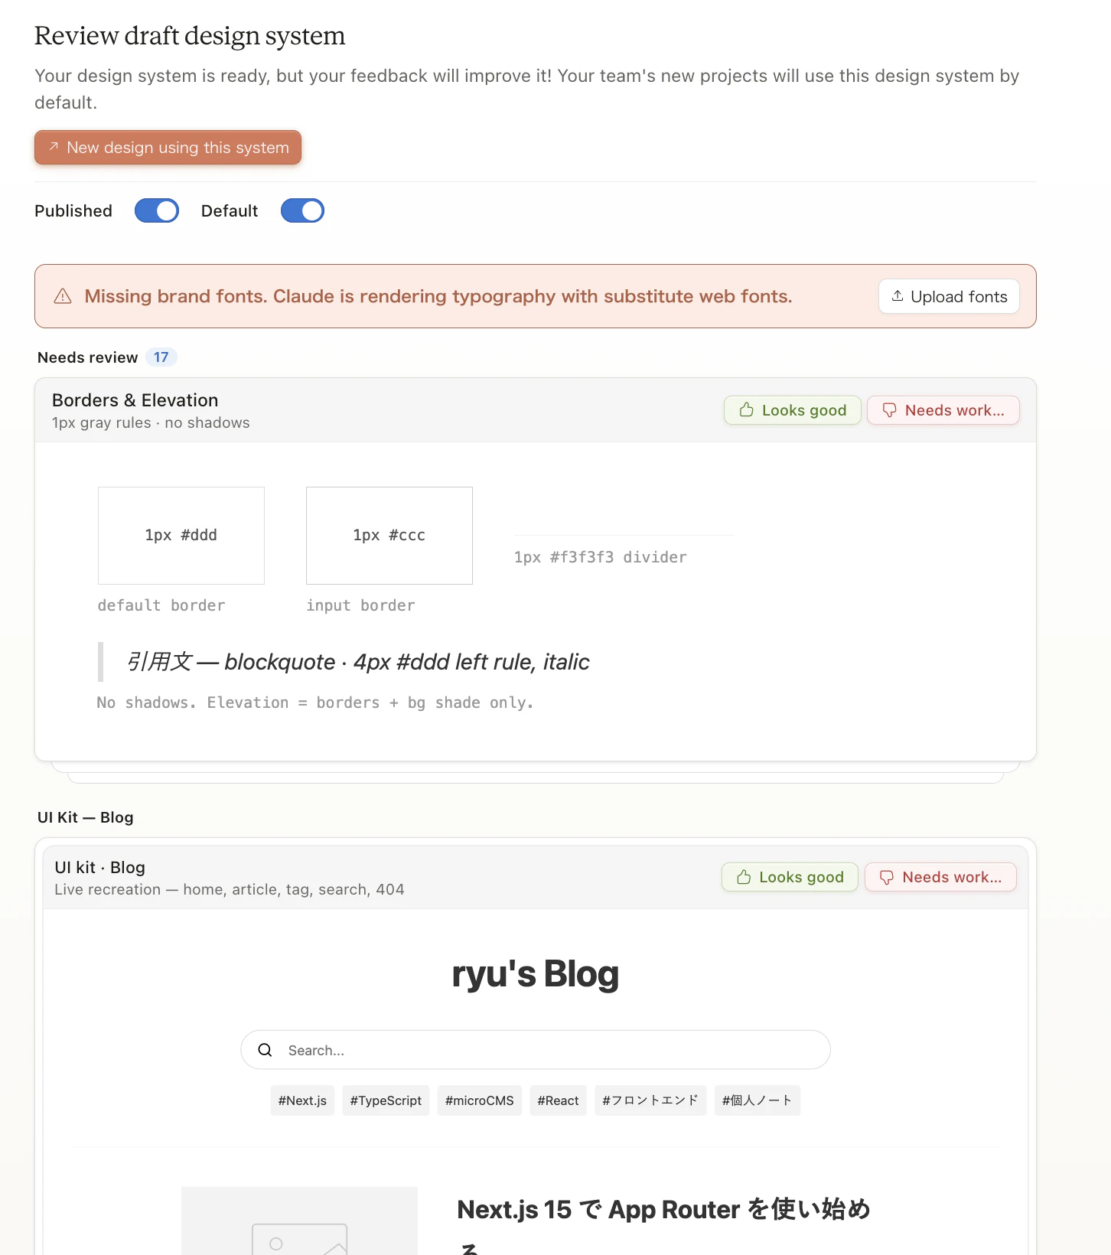
Task: Click the Search field in the blog preview
Action: click(536, 1049)
